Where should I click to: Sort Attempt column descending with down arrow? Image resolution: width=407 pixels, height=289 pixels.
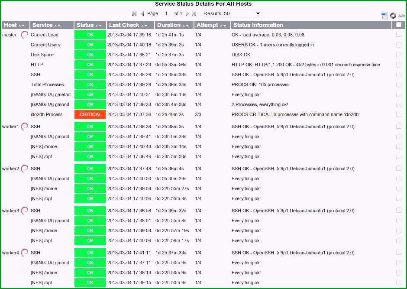pos(225,26)
